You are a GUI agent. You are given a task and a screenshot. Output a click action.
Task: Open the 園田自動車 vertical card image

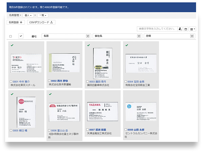click(103, 64)
